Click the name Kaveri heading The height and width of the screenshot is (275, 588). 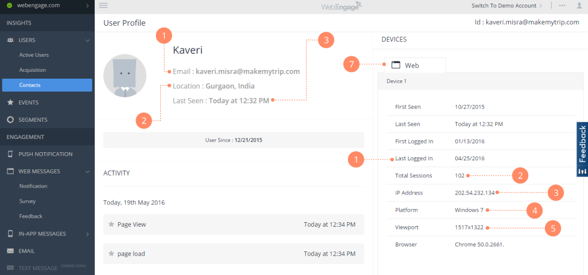point(188,51)
